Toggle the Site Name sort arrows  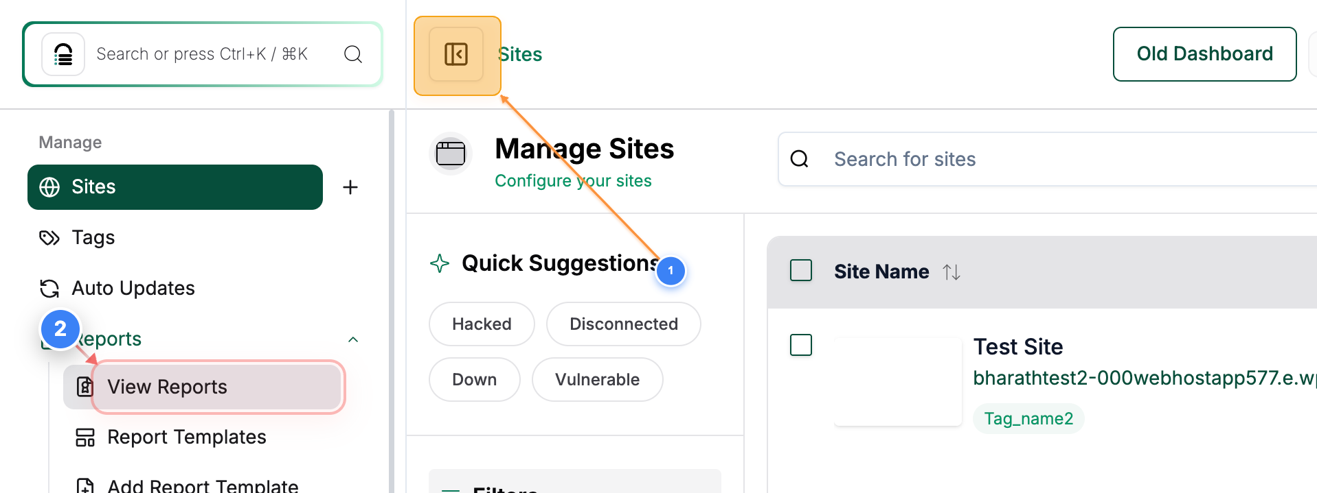(952, 272)
